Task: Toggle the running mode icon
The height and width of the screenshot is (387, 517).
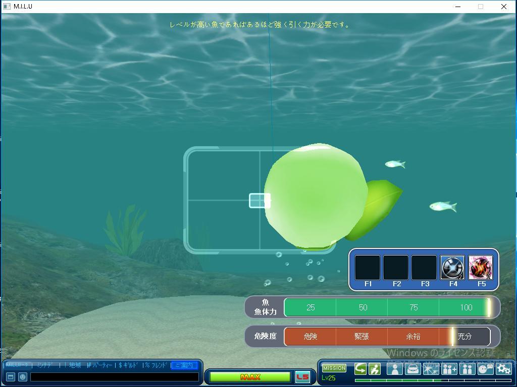Action: [x=374, y=369]
